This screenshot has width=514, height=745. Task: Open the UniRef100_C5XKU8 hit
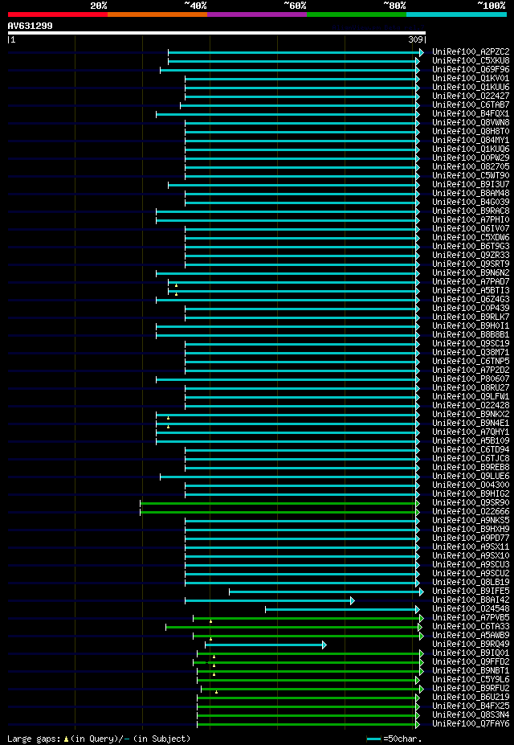(471, 61)
